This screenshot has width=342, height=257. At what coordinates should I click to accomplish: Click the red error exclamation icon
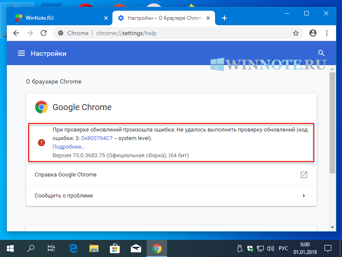pyautogui.click(x=41, y=143)
